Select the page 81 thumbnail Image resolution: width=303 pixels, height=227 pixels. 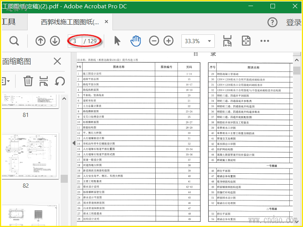point(30,101)
